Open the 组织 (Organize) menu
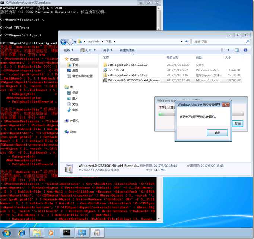The image size is (254, 239). (x=69, y=50)
